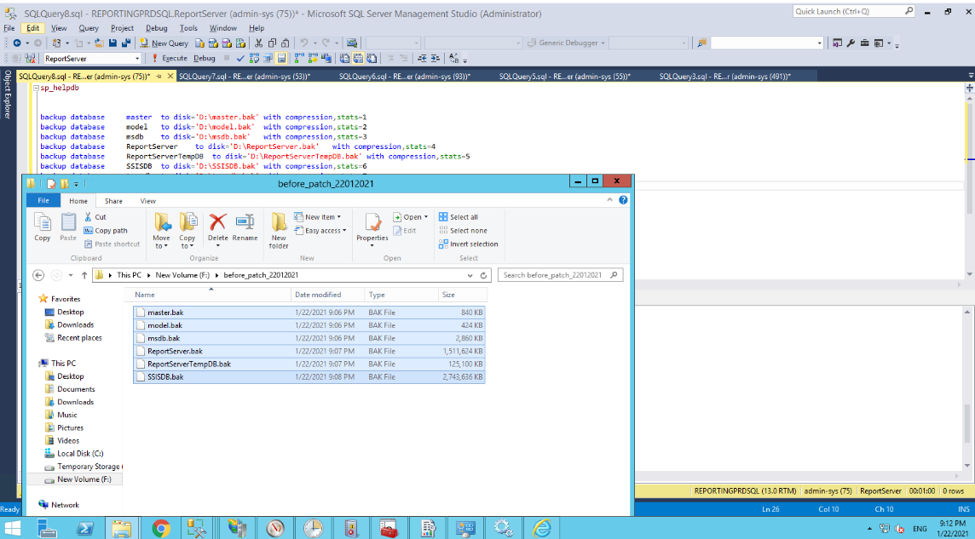Click the Refresh icon beside address bar
975x539 pixels.
click(x=484, y=275)
